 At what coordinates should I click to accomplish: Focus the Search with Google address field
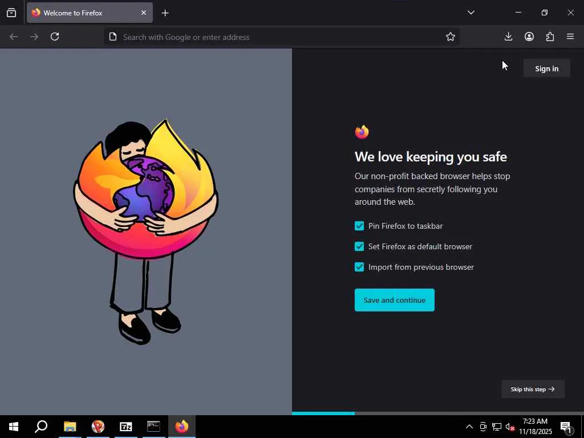(x=281, y=37)
